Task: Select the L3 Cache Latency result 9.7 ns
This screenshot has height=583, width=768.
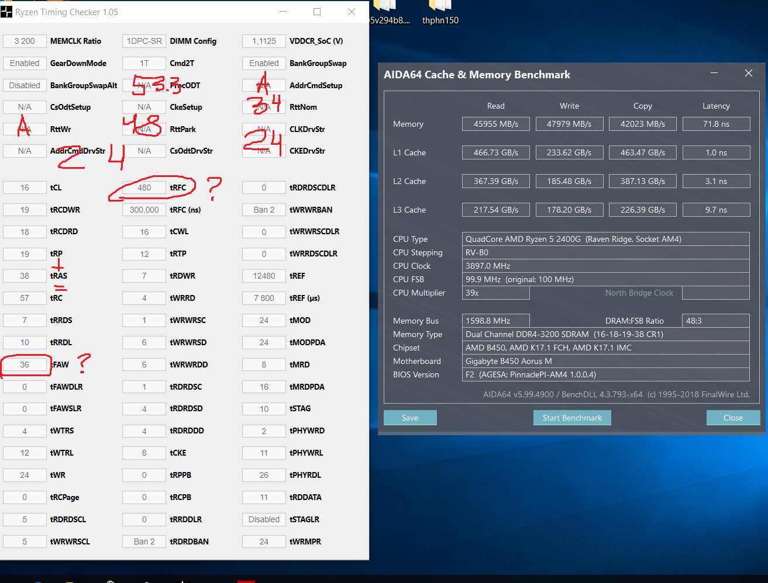Action: pyautogui.click(x=716, y=210)
